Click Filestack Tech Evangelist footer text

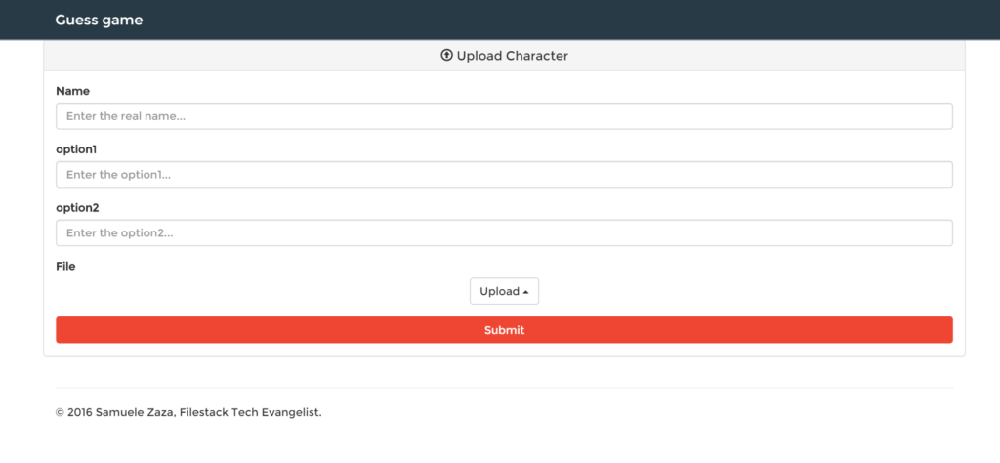coord(250,413)
